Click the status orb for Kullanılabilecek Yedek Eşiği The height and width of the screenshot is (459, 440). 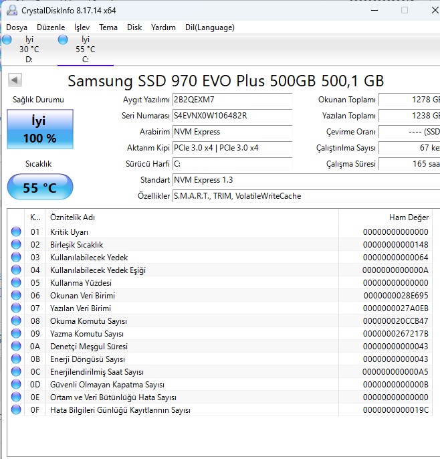click(16, 270)
